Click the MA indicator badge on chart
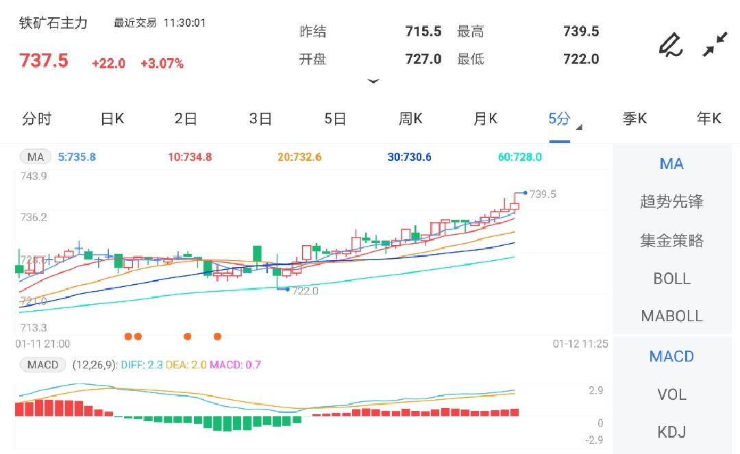 tap(36, 157)
